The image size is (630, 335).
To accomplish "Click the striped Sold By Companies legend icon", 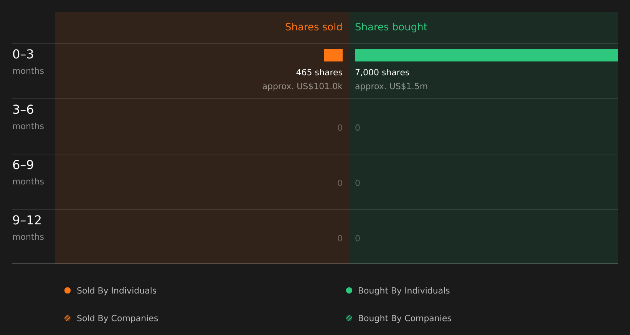I will click(68, 318).
